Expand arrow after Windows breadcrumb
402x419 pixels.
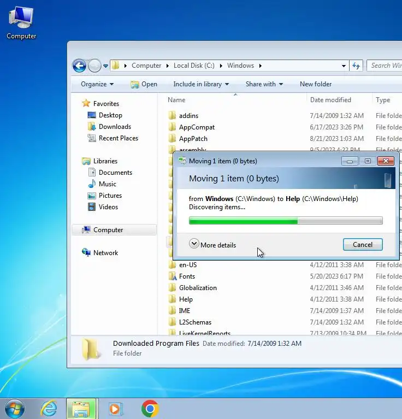tap(261, 66)
